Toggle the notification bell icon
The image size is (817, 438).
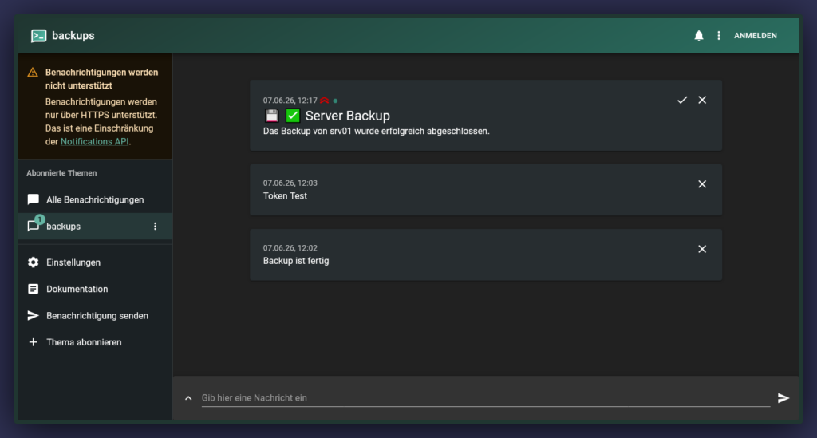pos(699,35)
